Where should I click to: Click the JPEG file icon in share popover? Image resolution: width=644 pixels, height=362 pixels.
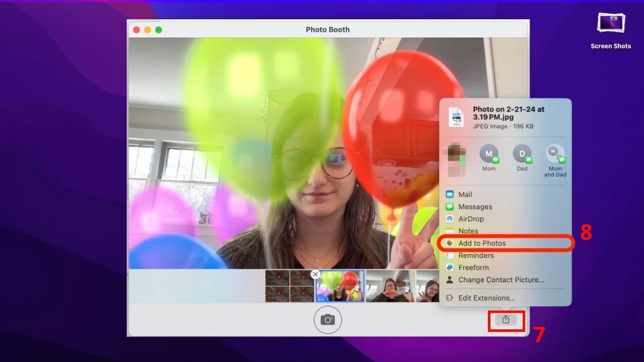click(457, 117)
